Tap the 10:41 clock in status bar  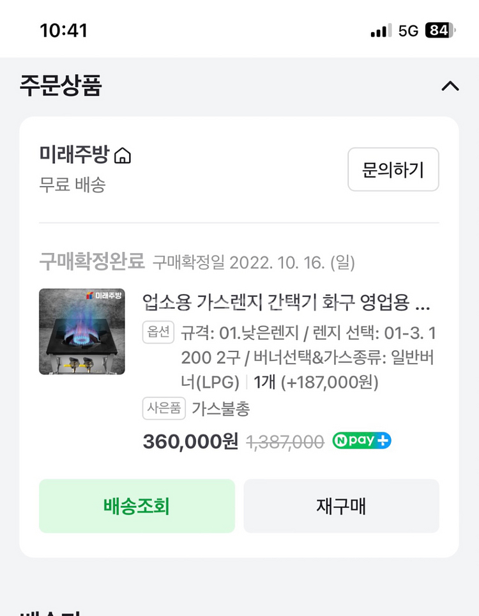click(x=63, y=31)
